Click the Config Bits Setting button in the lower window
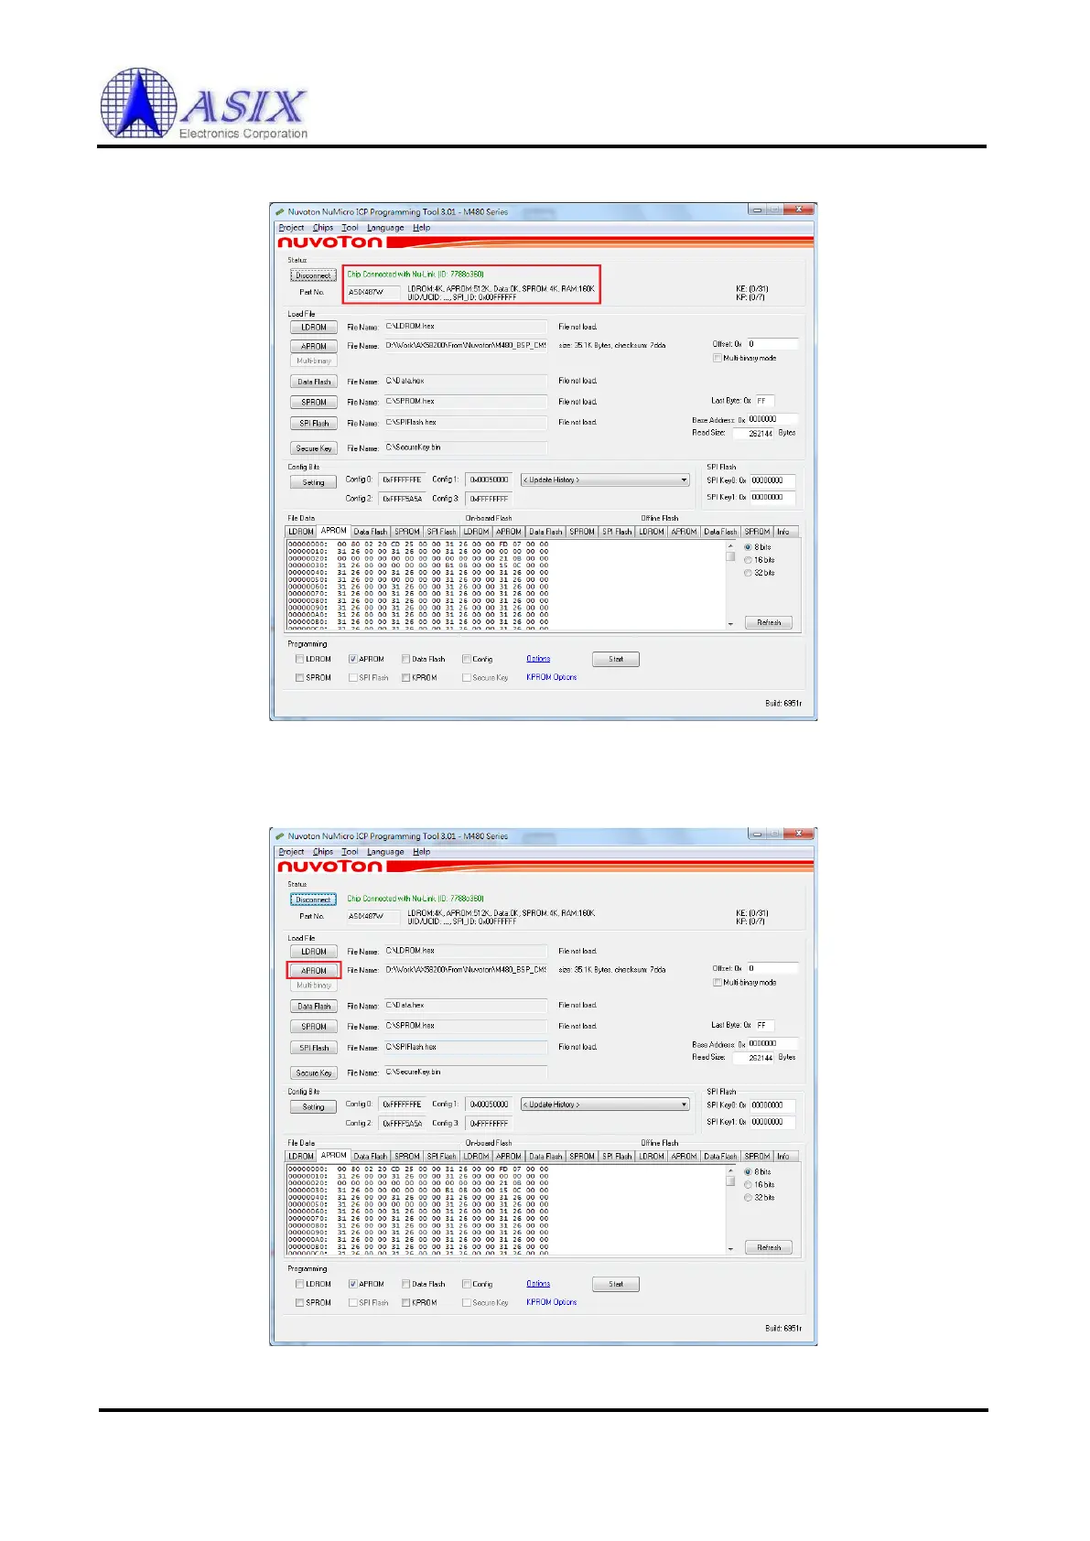This screenshot has height=1541, width=1090. (313, 1107)
